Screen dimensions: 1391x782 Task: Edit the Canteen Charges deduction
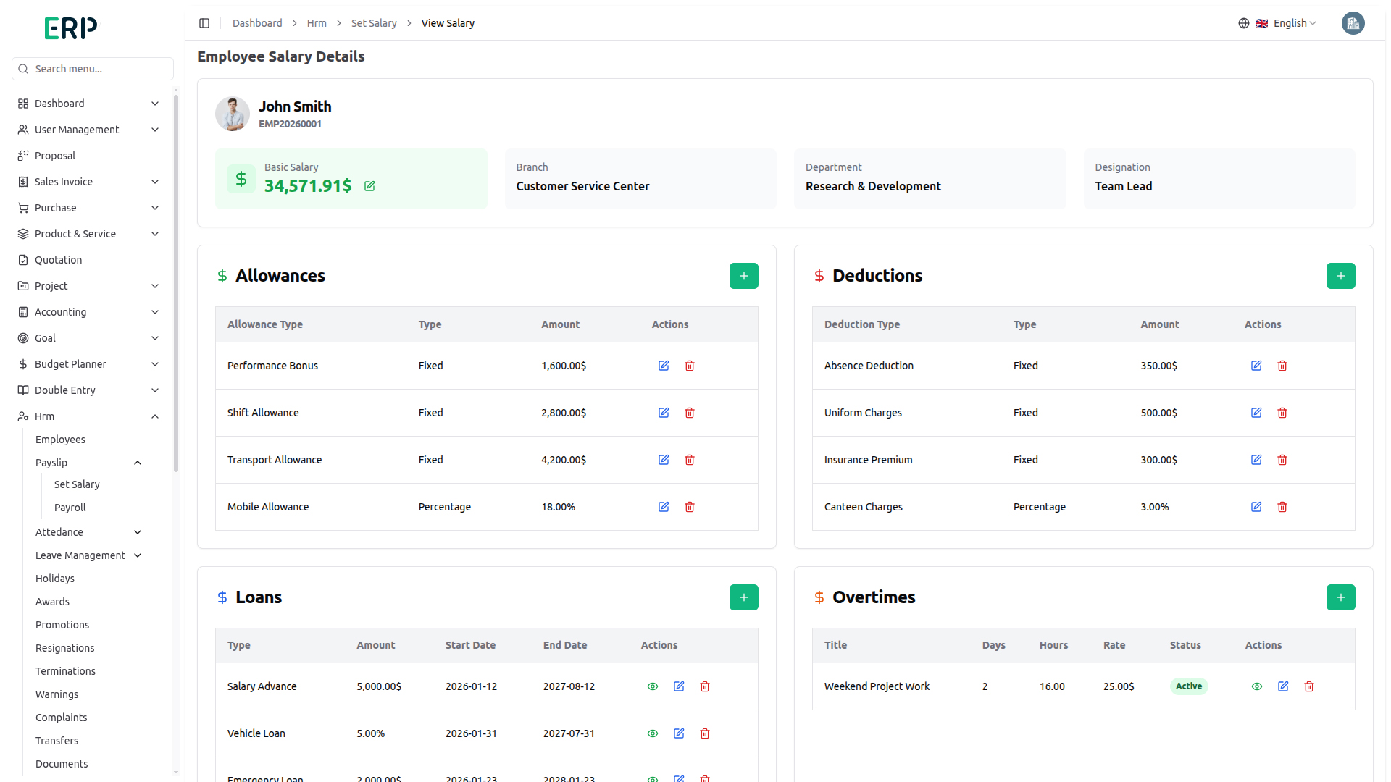(1256, 507)
